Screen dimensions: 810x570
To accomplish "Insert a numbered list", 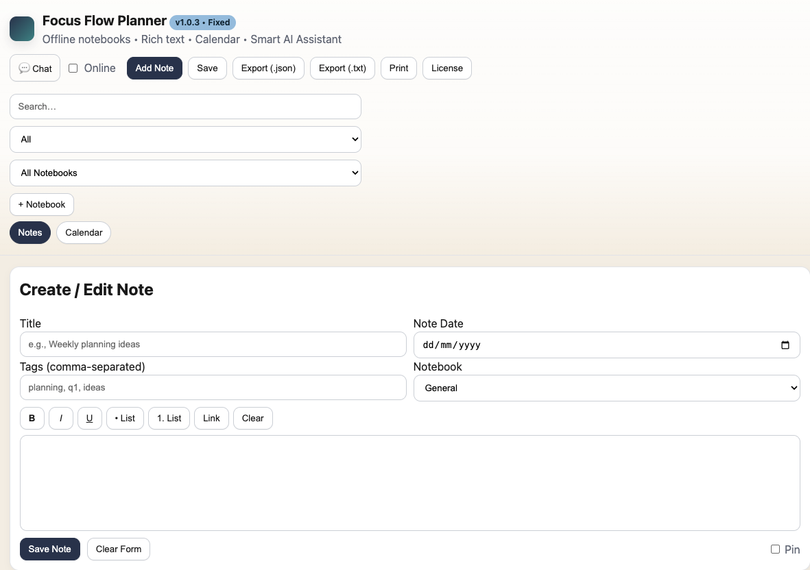I will click(169, 418).
